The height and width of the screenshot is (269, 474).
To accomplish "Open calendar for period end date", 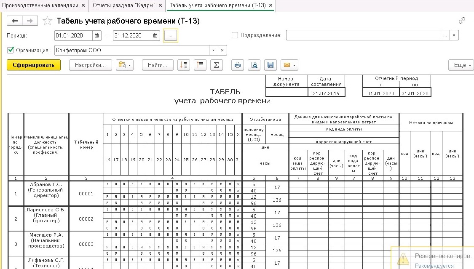I will click(155, 35).
